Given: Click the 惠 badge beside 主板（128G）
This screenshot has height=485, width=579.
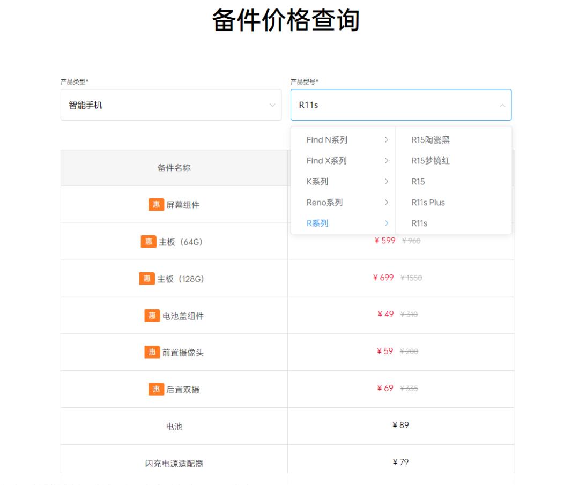Looking at the screenshot, I should coord(147,279).
